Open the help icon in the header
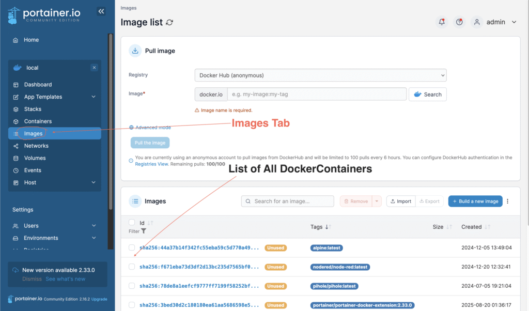Image resolution: width=529 pixels, height=311 pixels. (459, 22)
